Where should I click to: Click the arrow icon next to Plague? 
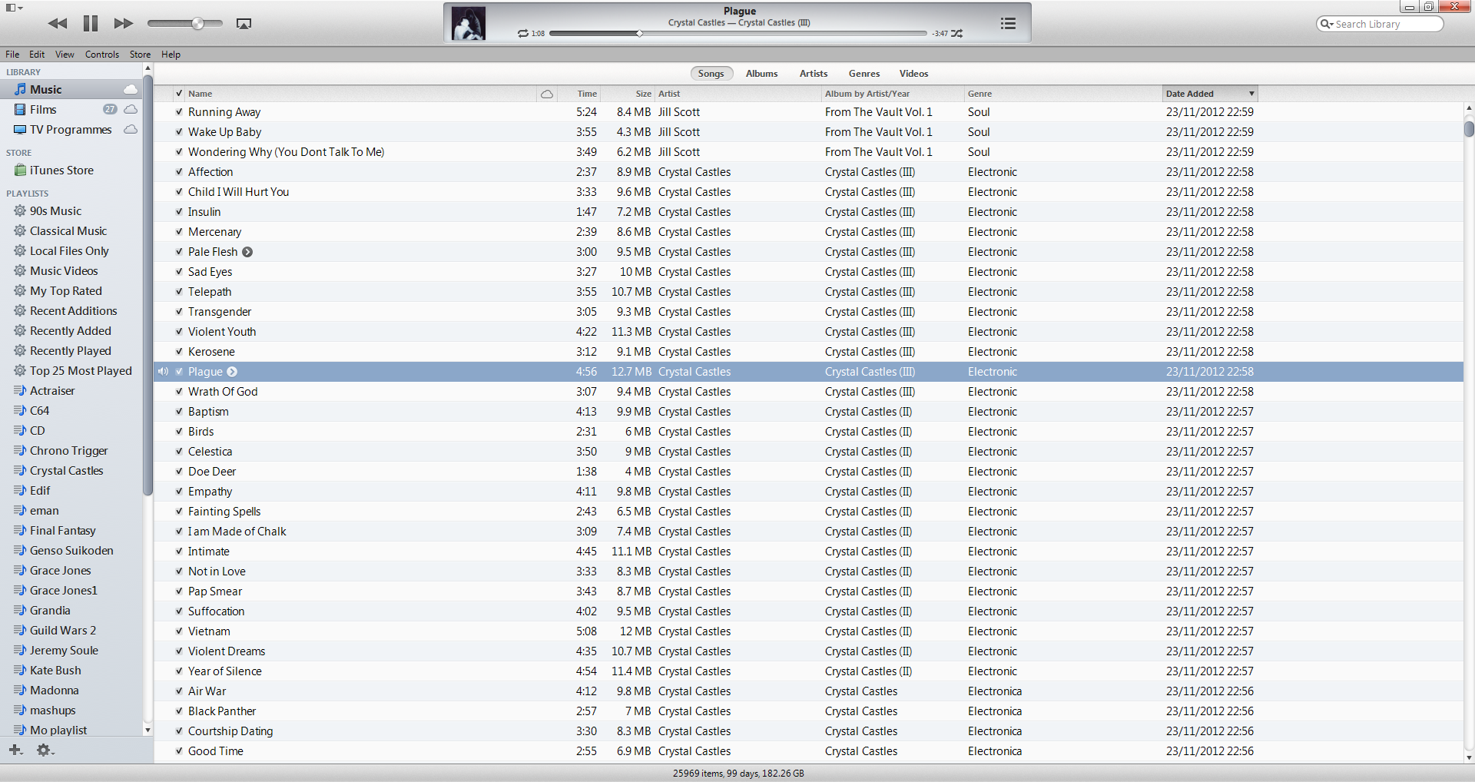click(x=232, y=372)
